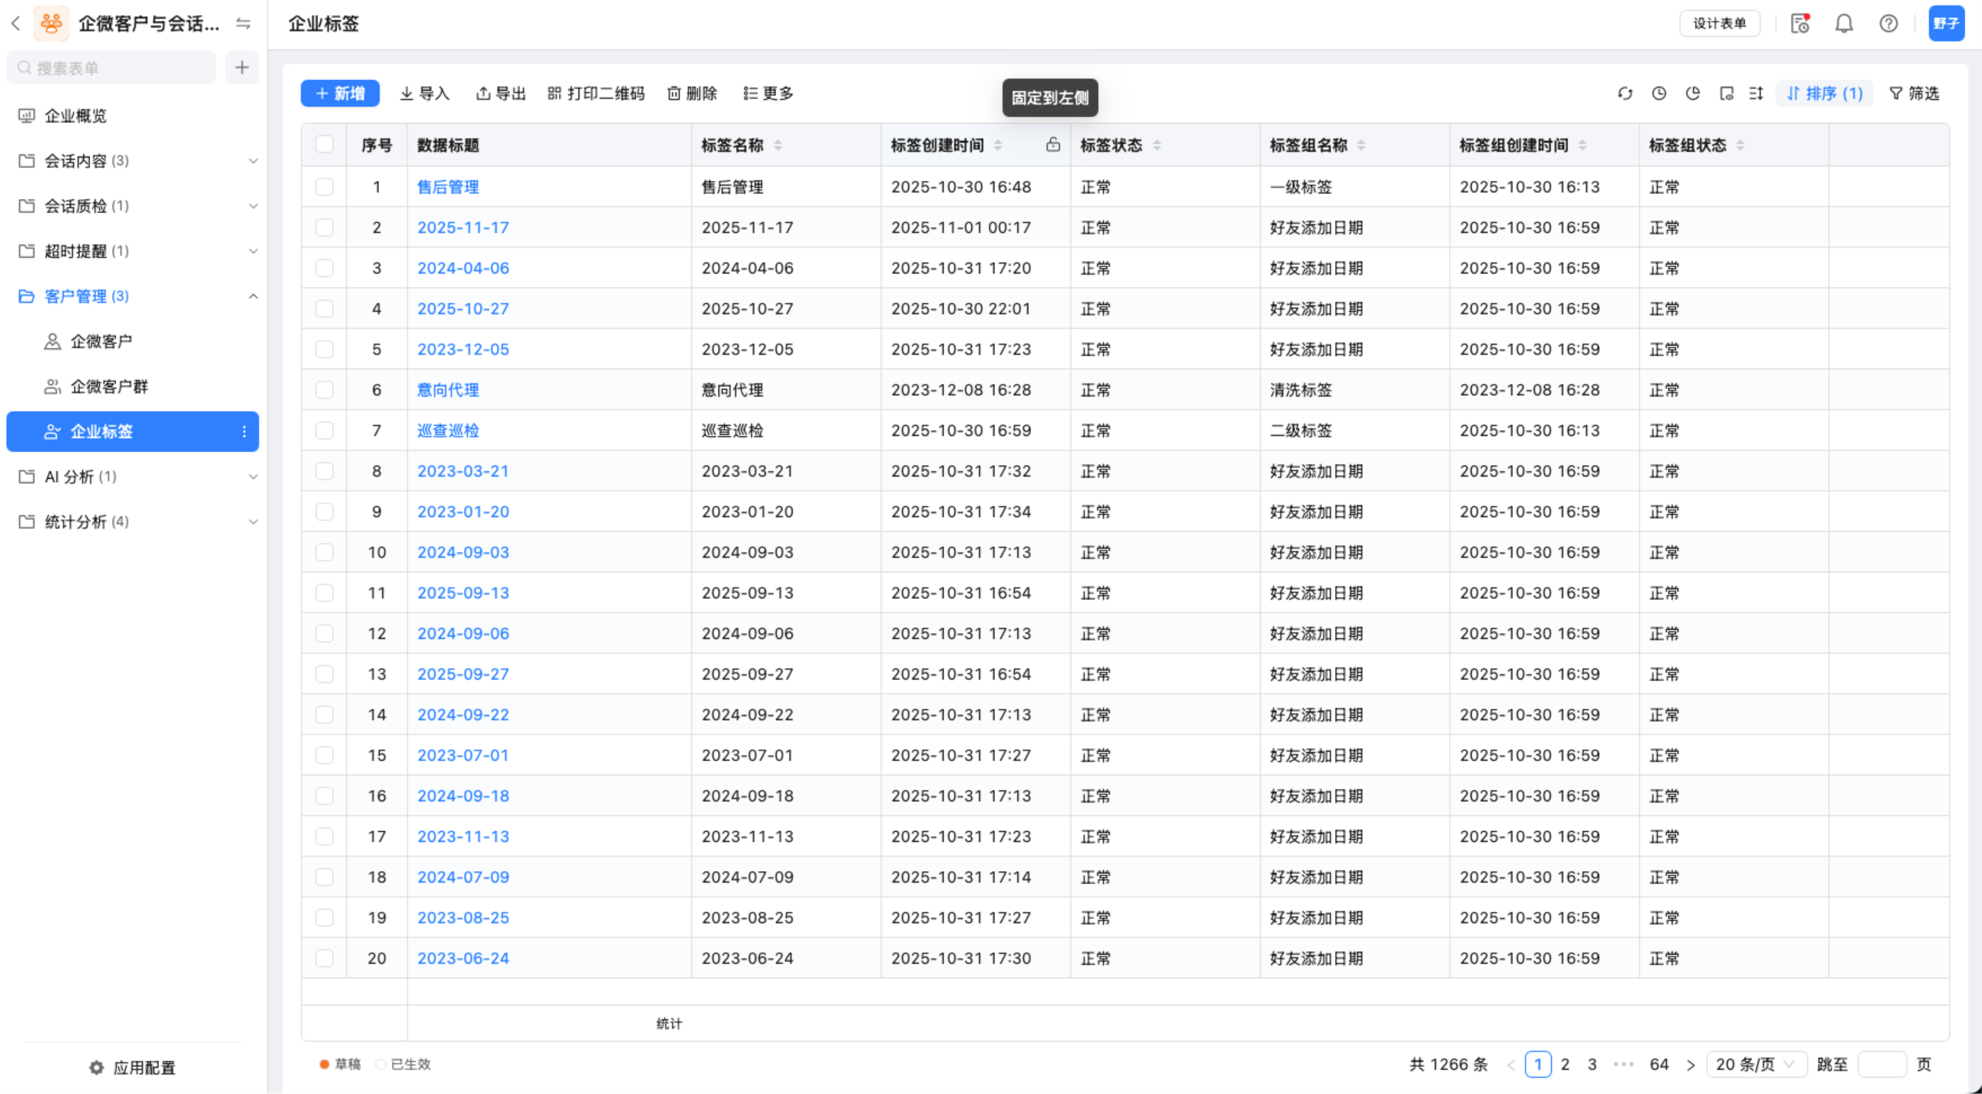
Task: Open the 巡查巡检 record link
Action: tap(448, 431)
